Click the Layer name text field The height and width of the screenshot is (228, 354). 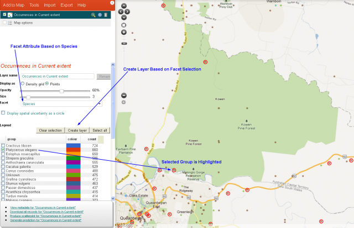[x=58, y=76]
